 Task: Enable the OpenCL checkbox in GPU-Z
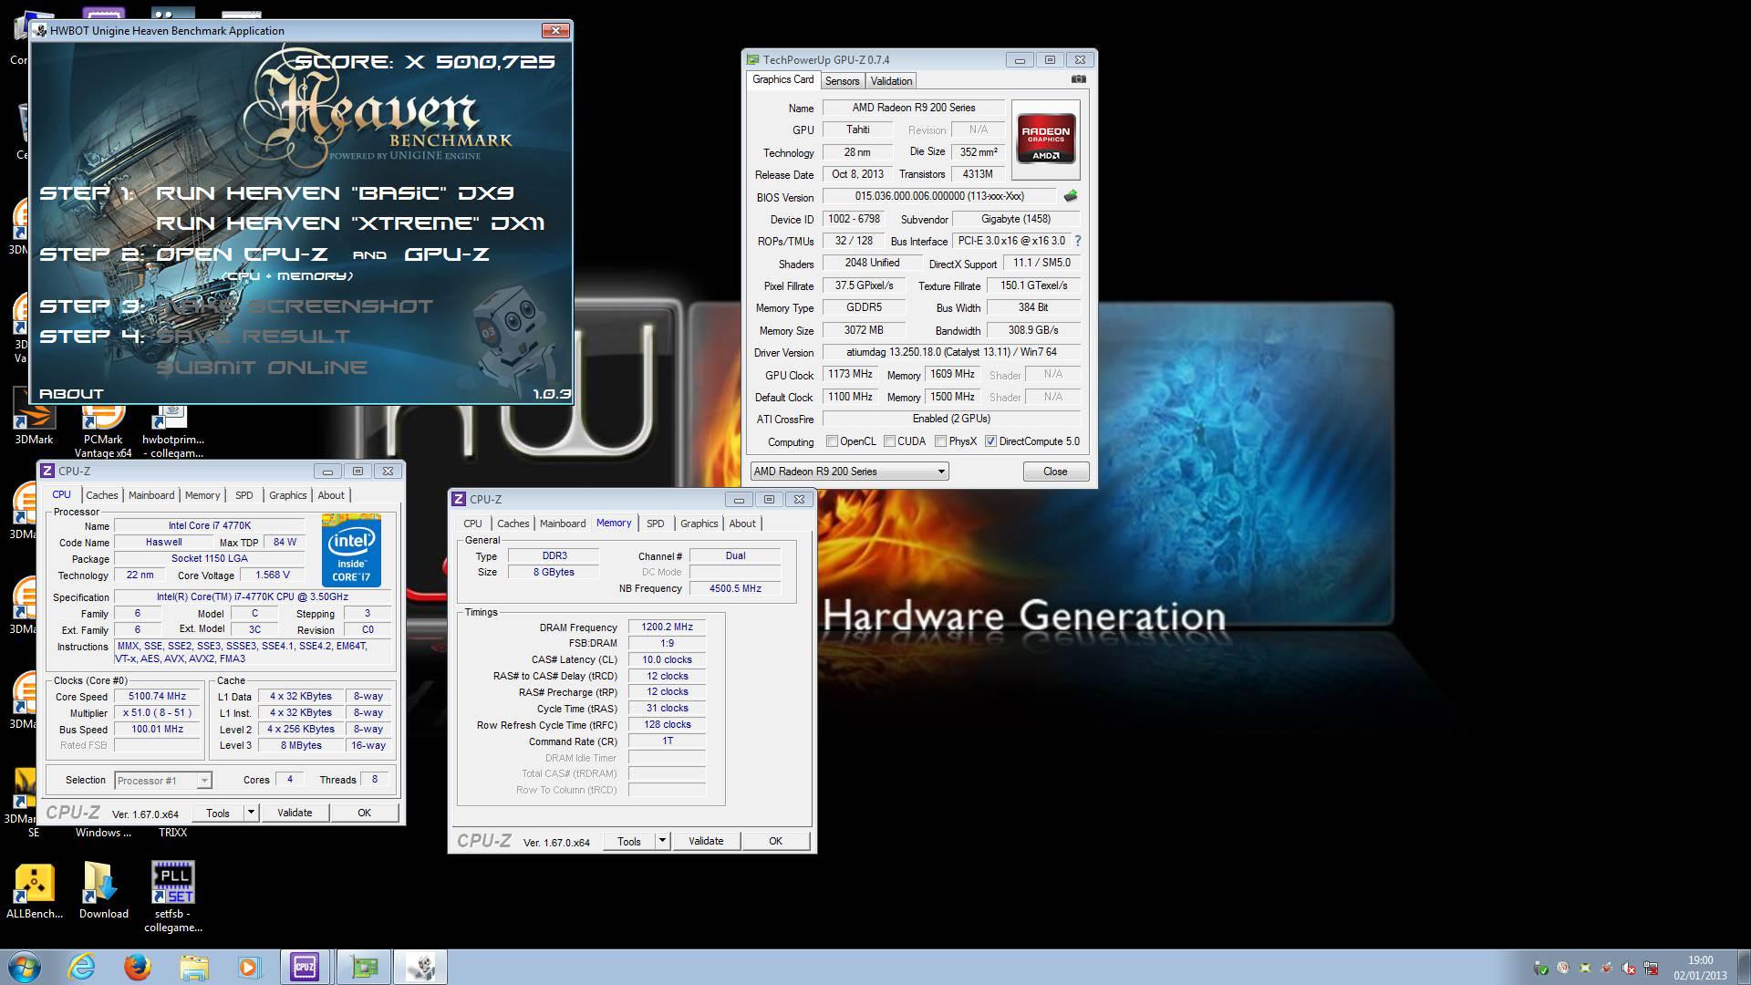(x=832, y=441)
